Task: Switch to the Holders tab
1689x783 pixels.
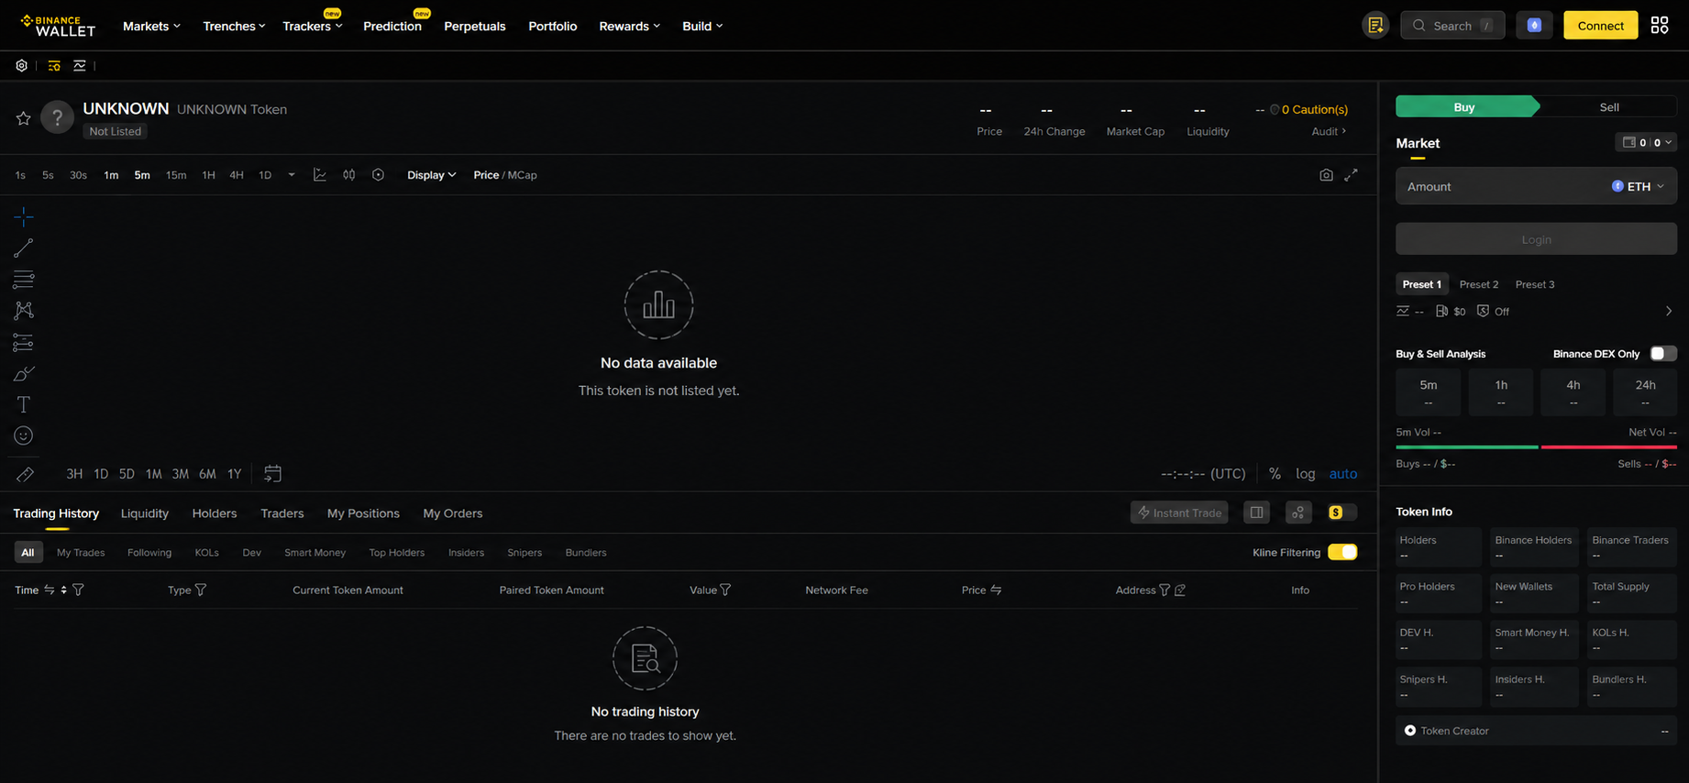Action: click(215, 513)
